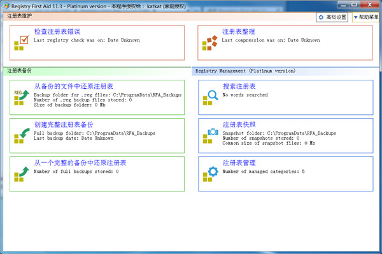This screenshot has height=254, width=382.
Task: Click the registry snapshot camera icon
Action: [x=210, y=136]
